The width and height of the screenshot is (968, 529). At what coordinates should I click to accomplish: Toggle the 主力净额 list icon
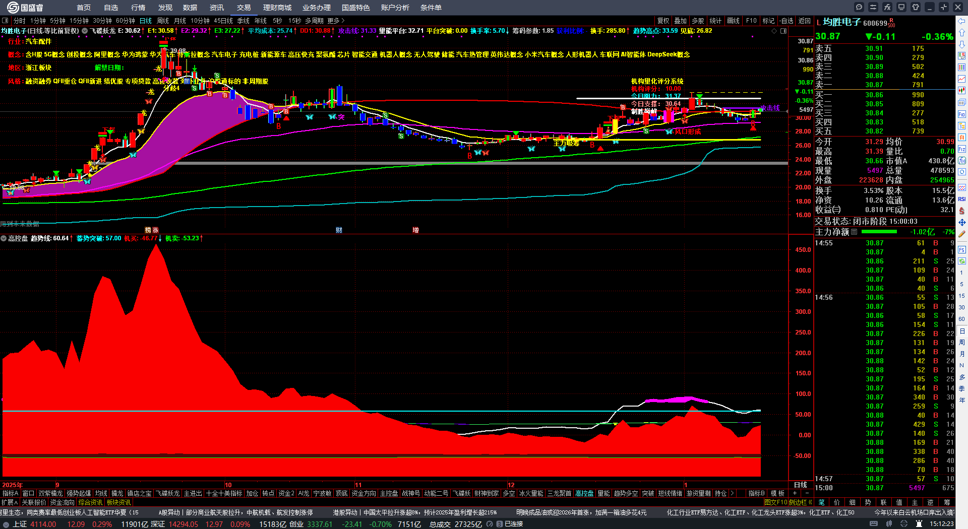(854, 232)
